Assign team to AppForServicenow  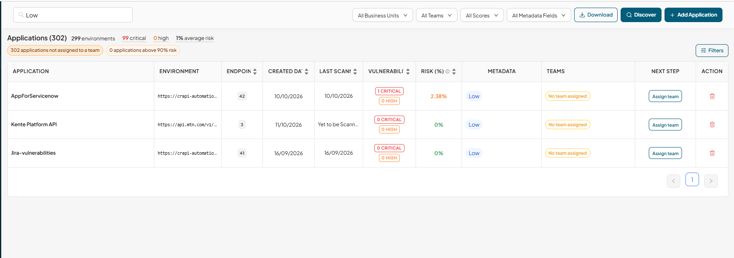[665, 96]
